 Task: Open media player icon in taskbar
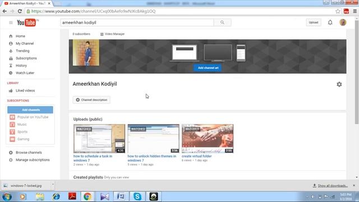coord(23,196)
